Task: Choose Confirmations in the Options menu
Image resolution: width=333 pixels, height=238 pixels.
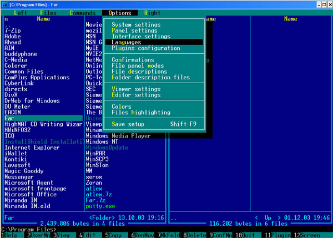Action: (132, 59)
